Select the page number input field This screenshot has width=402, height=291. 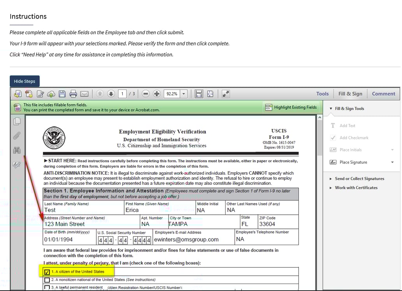coord(122,93)
